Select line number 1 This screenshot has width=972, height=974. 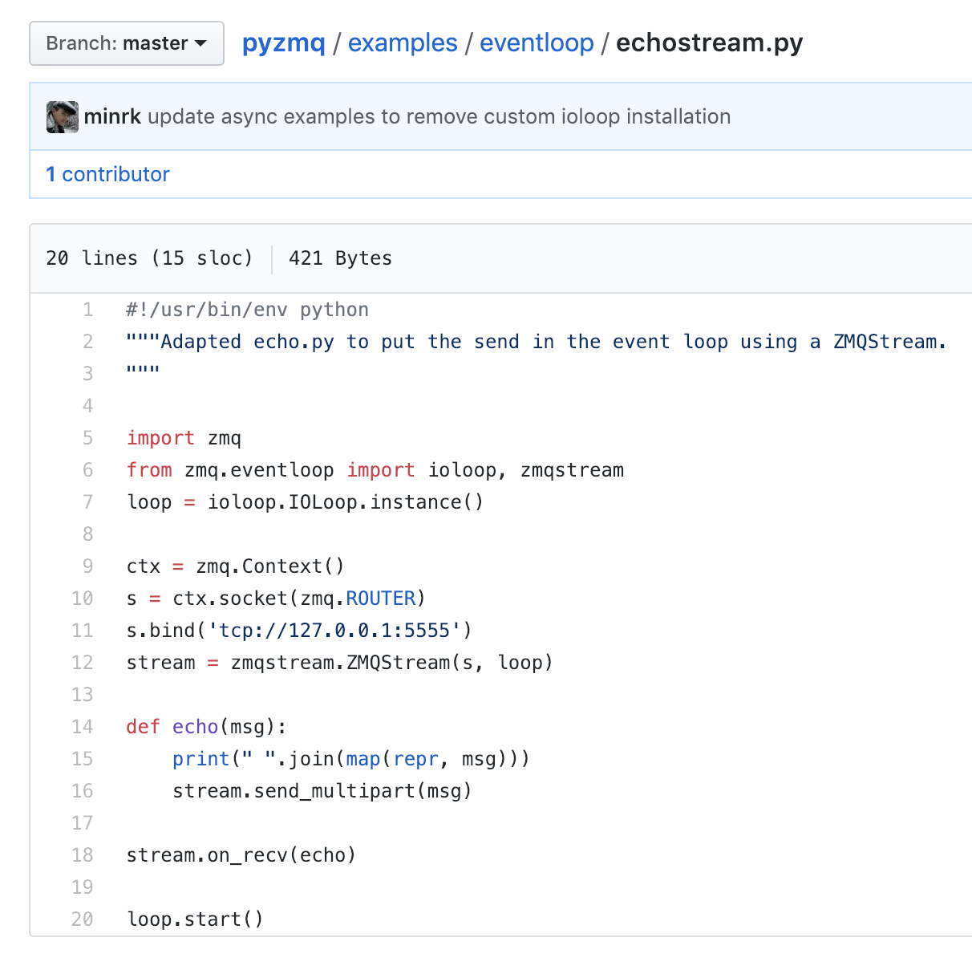[x=87, y=310]
